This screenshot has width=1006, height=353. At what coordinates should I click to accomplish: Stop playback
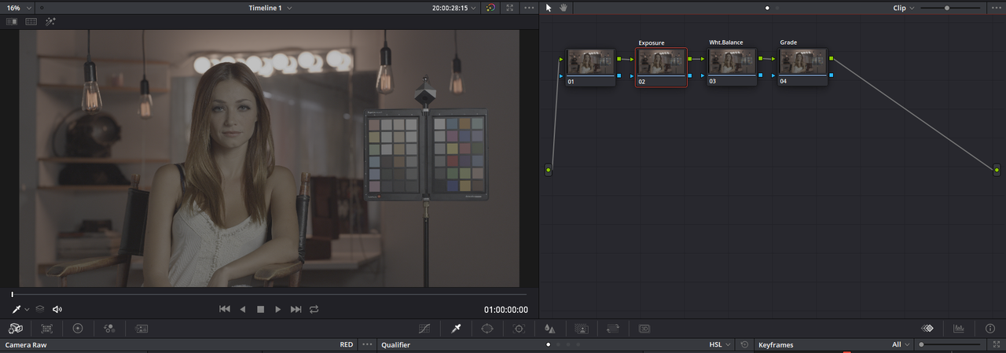click(x=261, y=310)
